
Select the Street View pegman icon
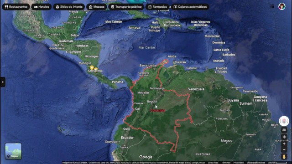[284, 157]
